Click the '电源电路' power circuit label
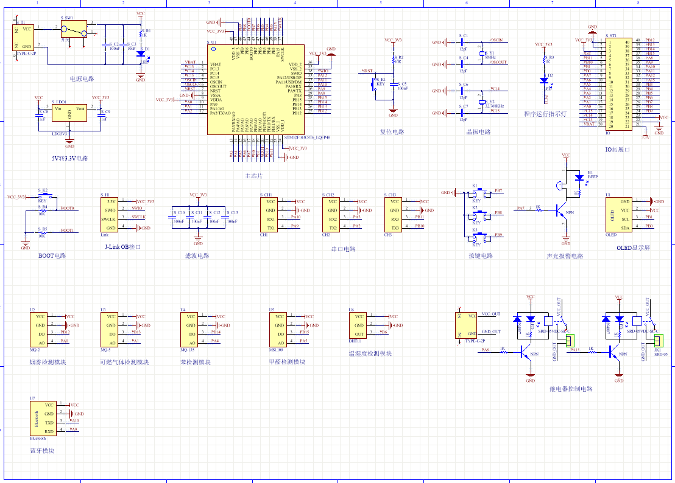 click(82, 79)
